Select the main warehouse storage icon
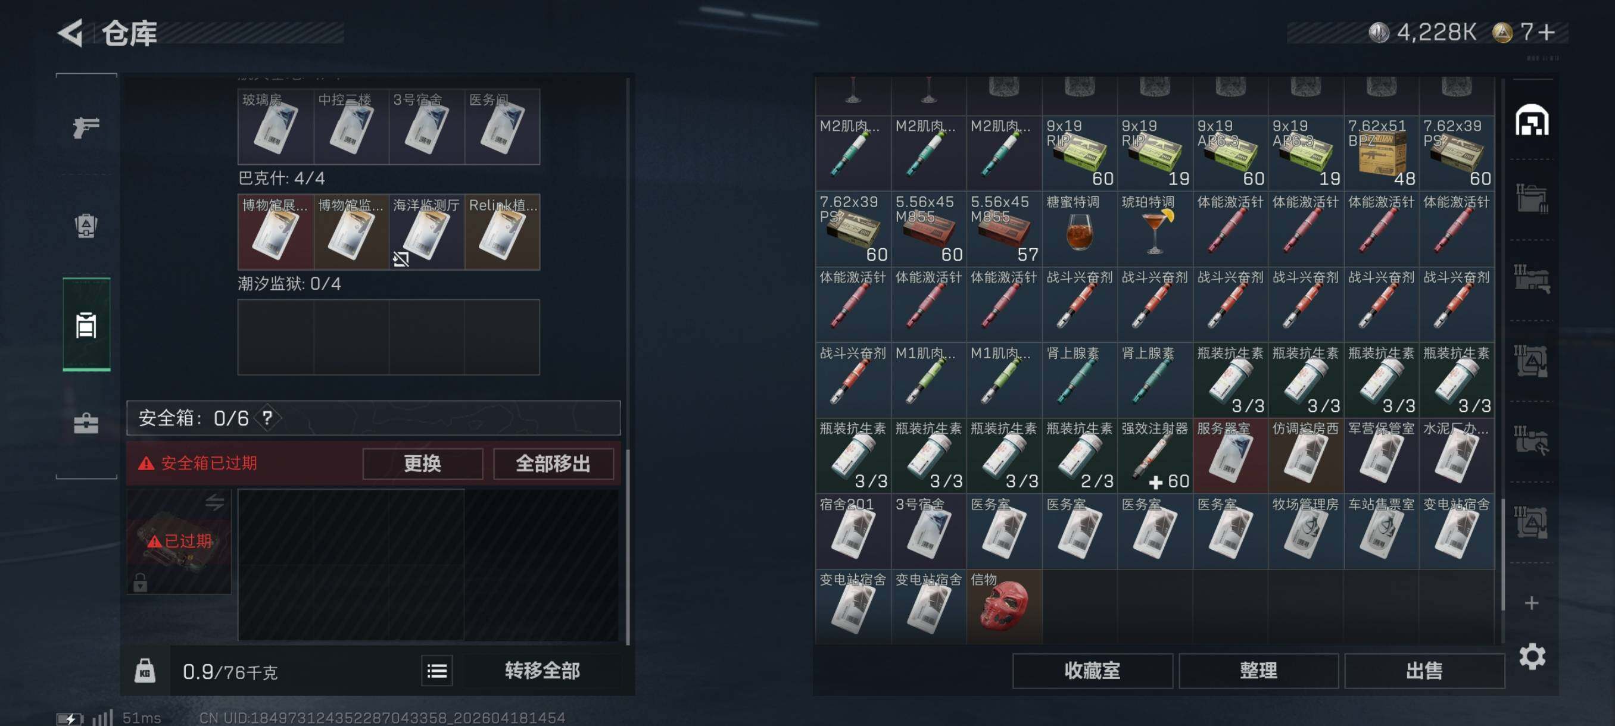The width and height of the screenshot is (1615, 726). (x=1532, y=120)
